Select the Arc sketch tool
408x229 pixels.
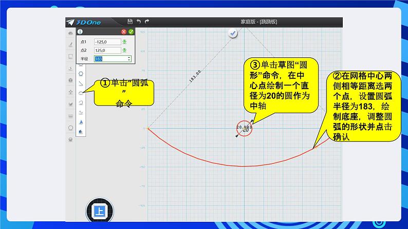(81, 92)
